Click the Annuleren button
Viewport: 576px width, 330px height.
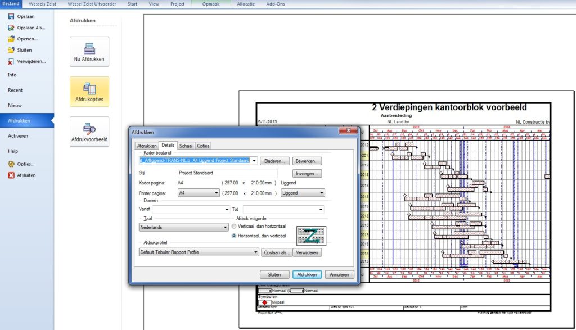pyautogui.click(x=339, y=274)
